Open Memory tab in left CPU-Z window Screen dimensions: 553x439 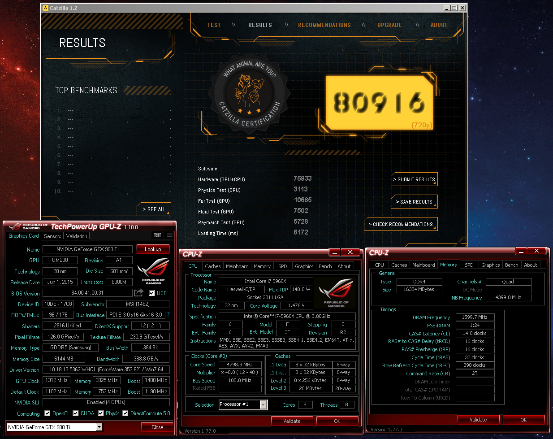pyautogui.click(x=262, y=266)
